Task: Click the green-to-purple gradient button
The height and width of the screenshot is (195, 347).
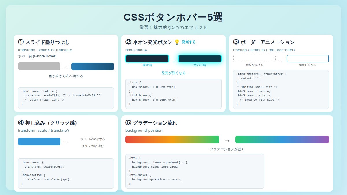Action: click(x=282, y=139)
